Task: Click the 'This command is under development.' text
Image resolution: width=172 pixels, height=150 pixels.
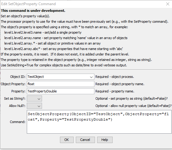Action: [33, 11]
